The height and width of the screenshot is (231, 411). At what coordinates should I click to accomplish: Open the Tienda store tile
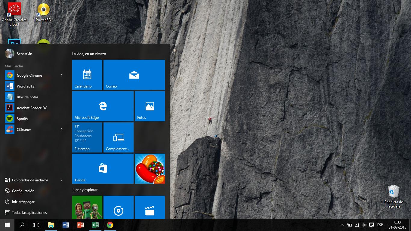click(103, 169)
